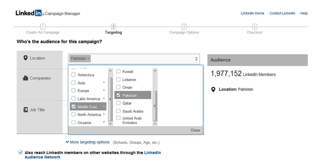Image resolution: width=319 pixels, height=166 pixels.
Task: Click the country list scrollbar thumb
Action: 155,106
